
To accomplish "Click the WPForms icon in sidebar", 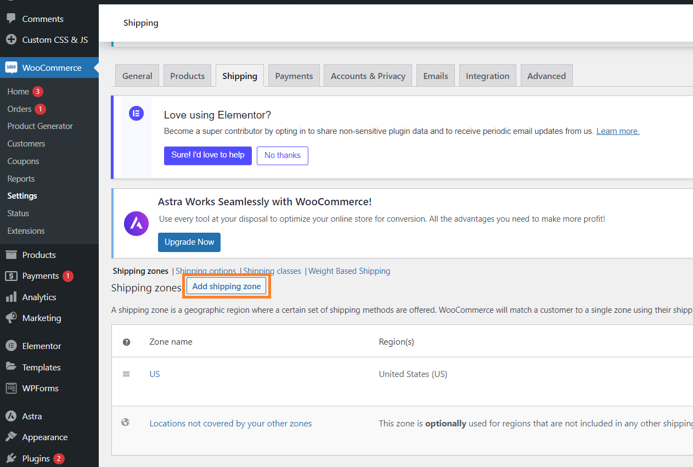I will tap(11, 388).
